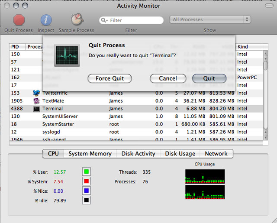Click the blue Inspect info icon

[x=46, y=20]
